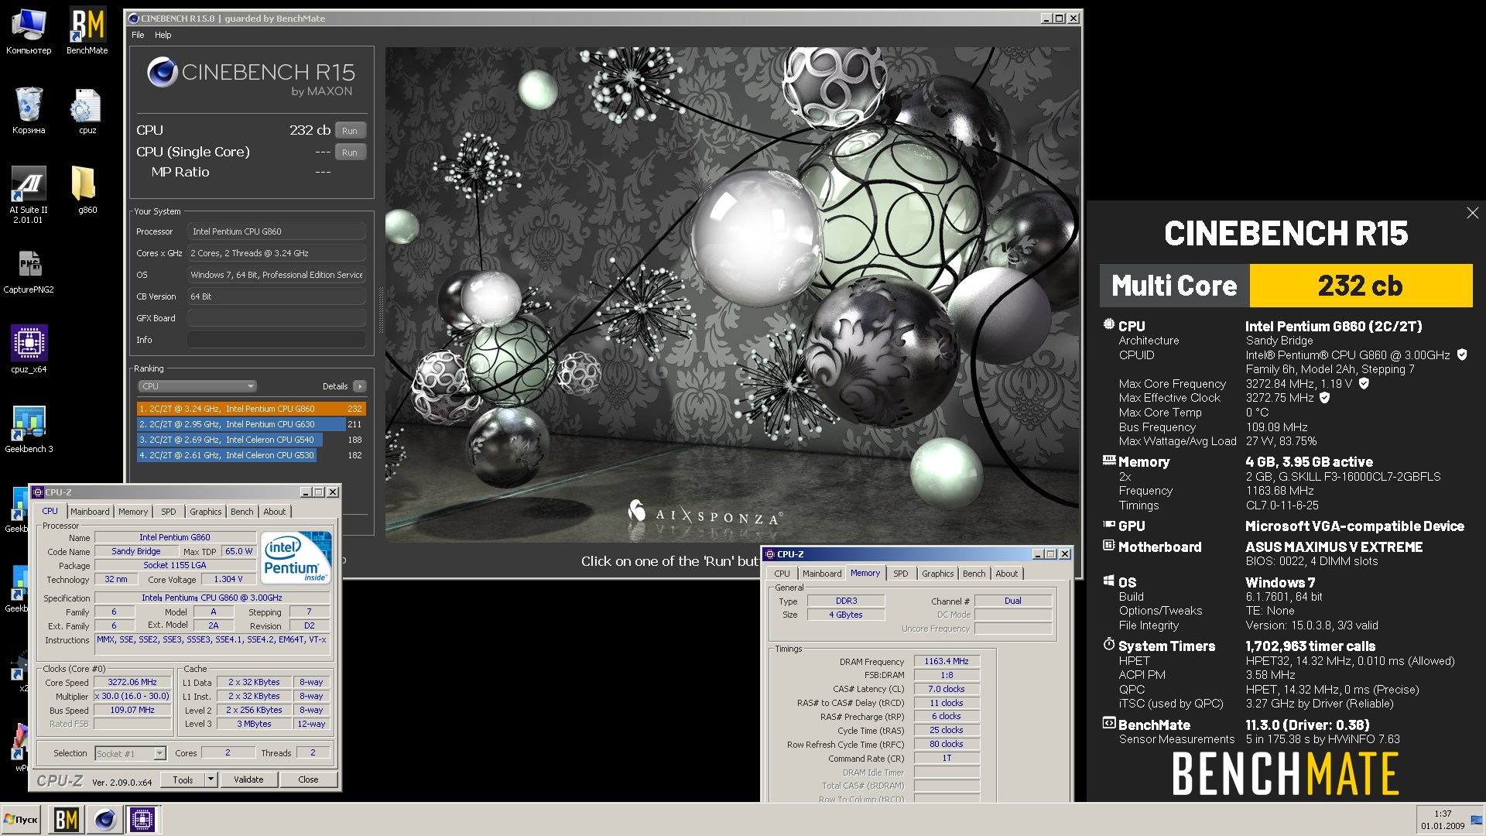Switch to Memory tab in left CPU-Z window
1486x836 pixels.
[x=133, y=512]
